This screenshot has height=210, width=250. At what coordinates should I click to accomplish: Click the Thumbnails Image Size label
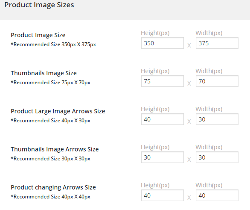[x=44, y=73]
